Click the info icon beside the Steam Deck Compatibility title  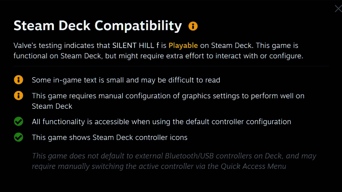[193, 26]
